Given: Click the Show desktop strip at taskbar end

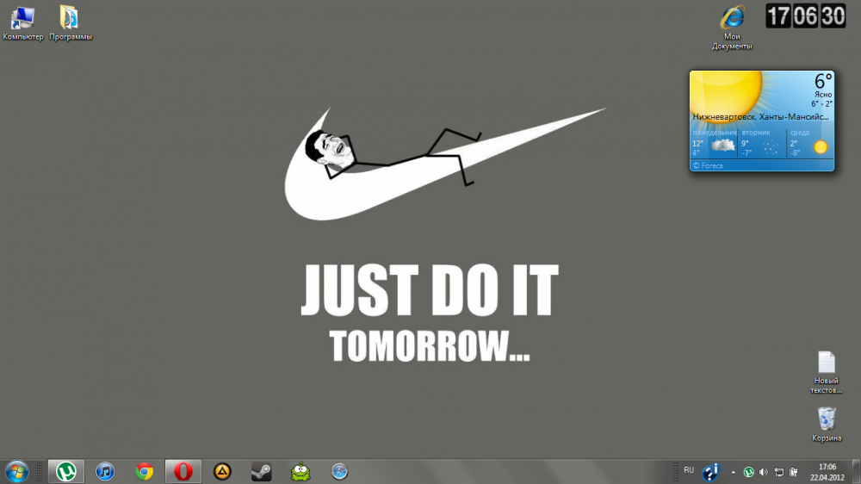Looking at the screenshot, I should (x=857, y=471).
